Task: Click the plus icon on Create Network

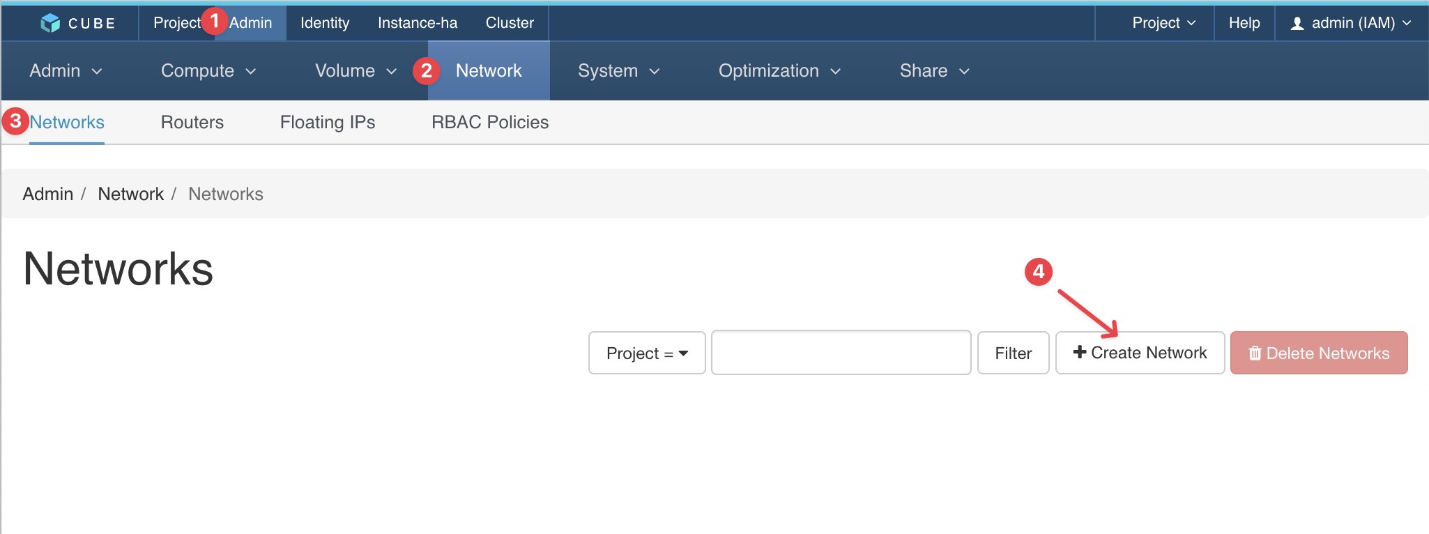Action: click(1080, 352)
